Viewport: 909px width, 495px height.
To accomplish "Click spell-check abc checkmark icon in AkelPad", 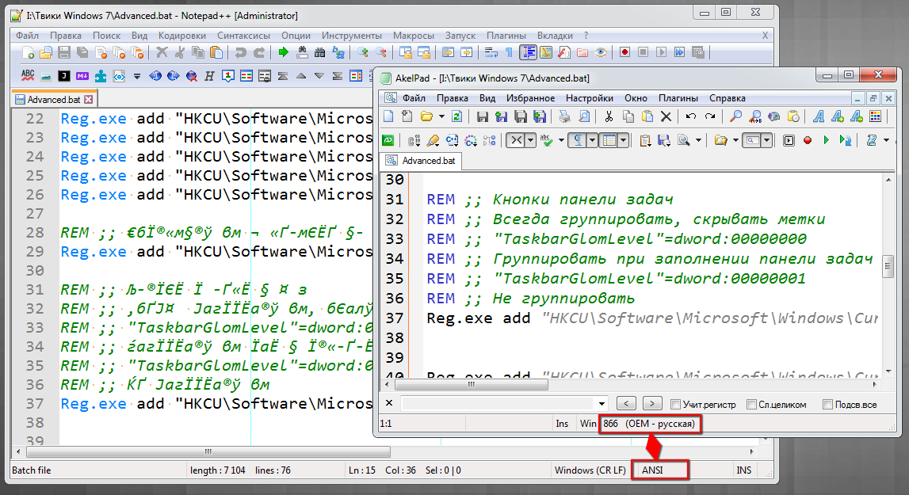I will pos(546,140).
